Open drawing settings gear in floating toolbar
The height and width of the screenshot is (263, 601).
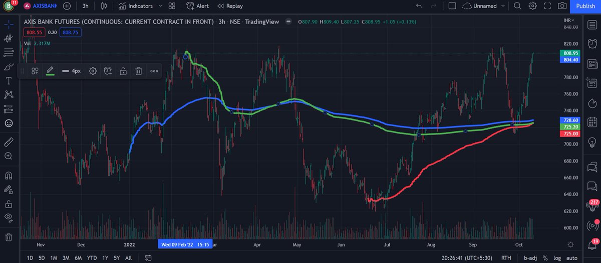point(93,71)
